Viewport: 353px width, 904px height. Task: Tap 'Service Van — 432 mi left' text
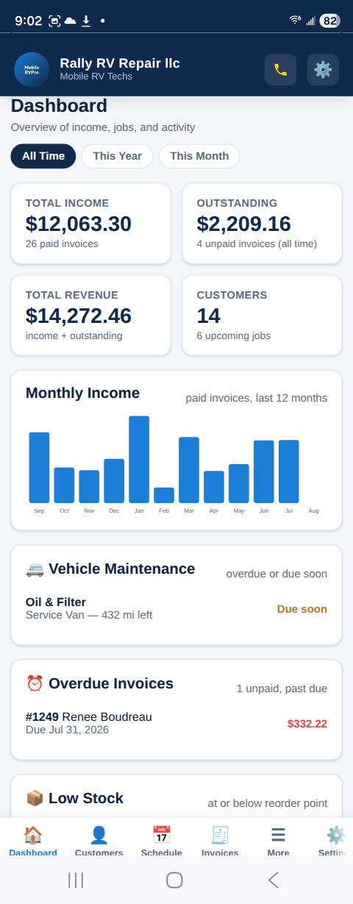click(x=89, y=615)
